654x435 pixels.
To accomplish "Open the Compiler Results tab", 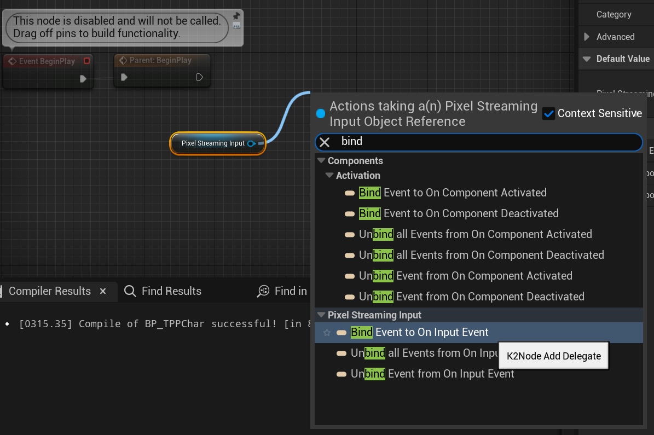I will tap(50, 291).
